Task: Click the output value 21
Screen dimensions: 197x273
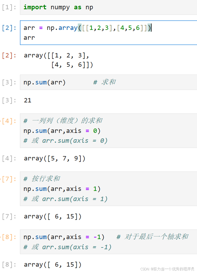Action: (27, 100)
